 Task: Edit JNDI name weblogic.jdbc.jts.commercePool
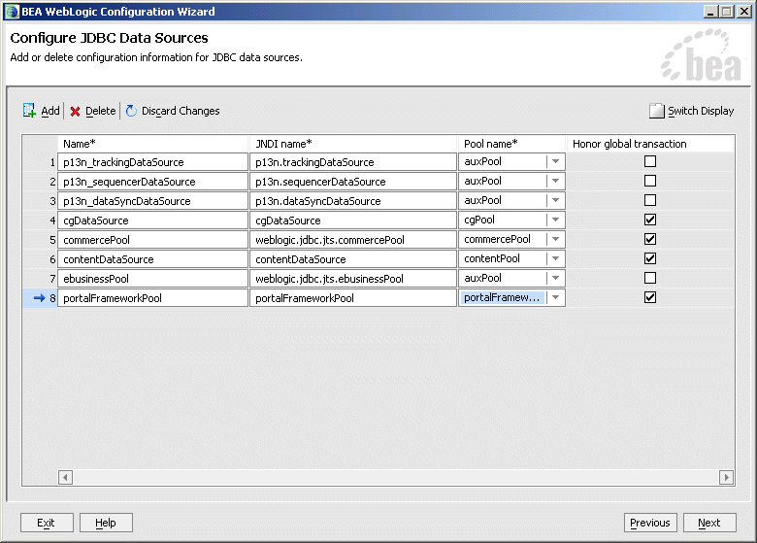click(x=353, y=240)
